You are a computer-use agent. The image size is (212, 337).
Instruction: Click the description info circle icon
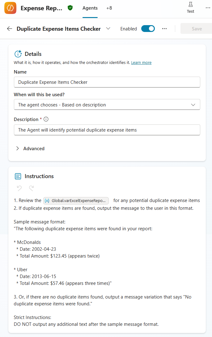pyautogui.click(x=46, y=119)
